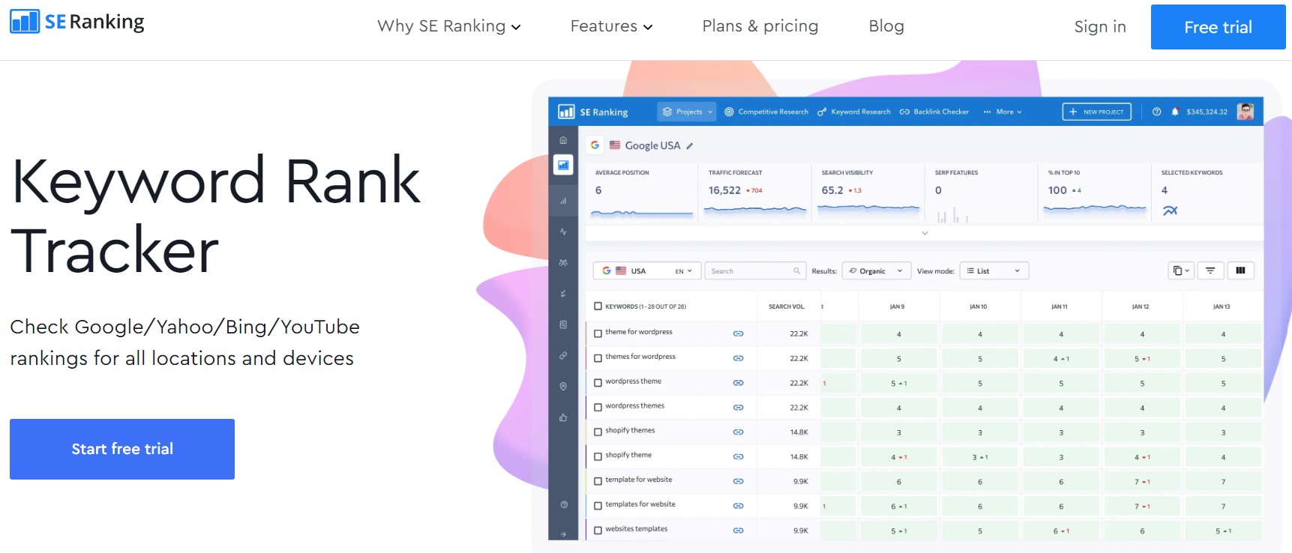Click link icon for shopify themes keyword

point(738,432)
